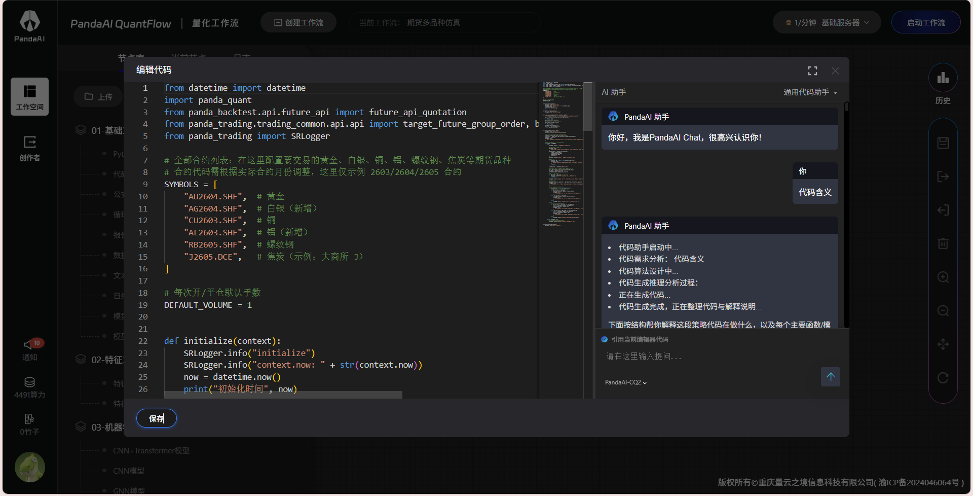973x496 pixels.
Task: Click the code editor vertical scrollbar
Action: (x=588, y=107)
